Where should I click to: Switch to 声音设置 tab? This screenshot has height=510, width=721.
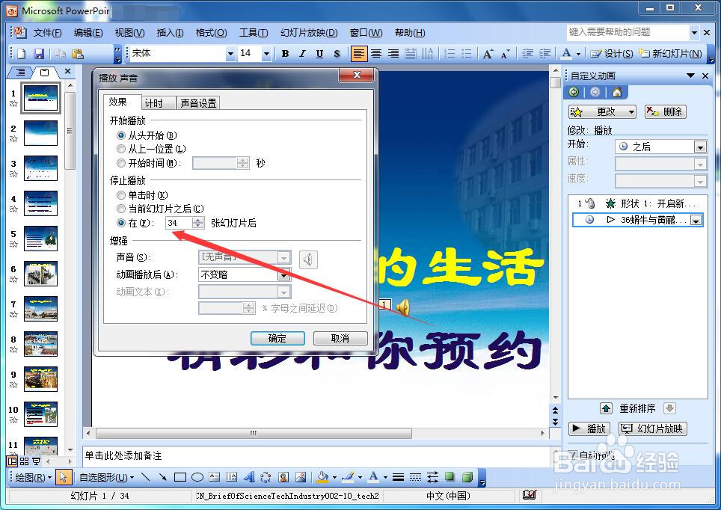pos(198,103)
